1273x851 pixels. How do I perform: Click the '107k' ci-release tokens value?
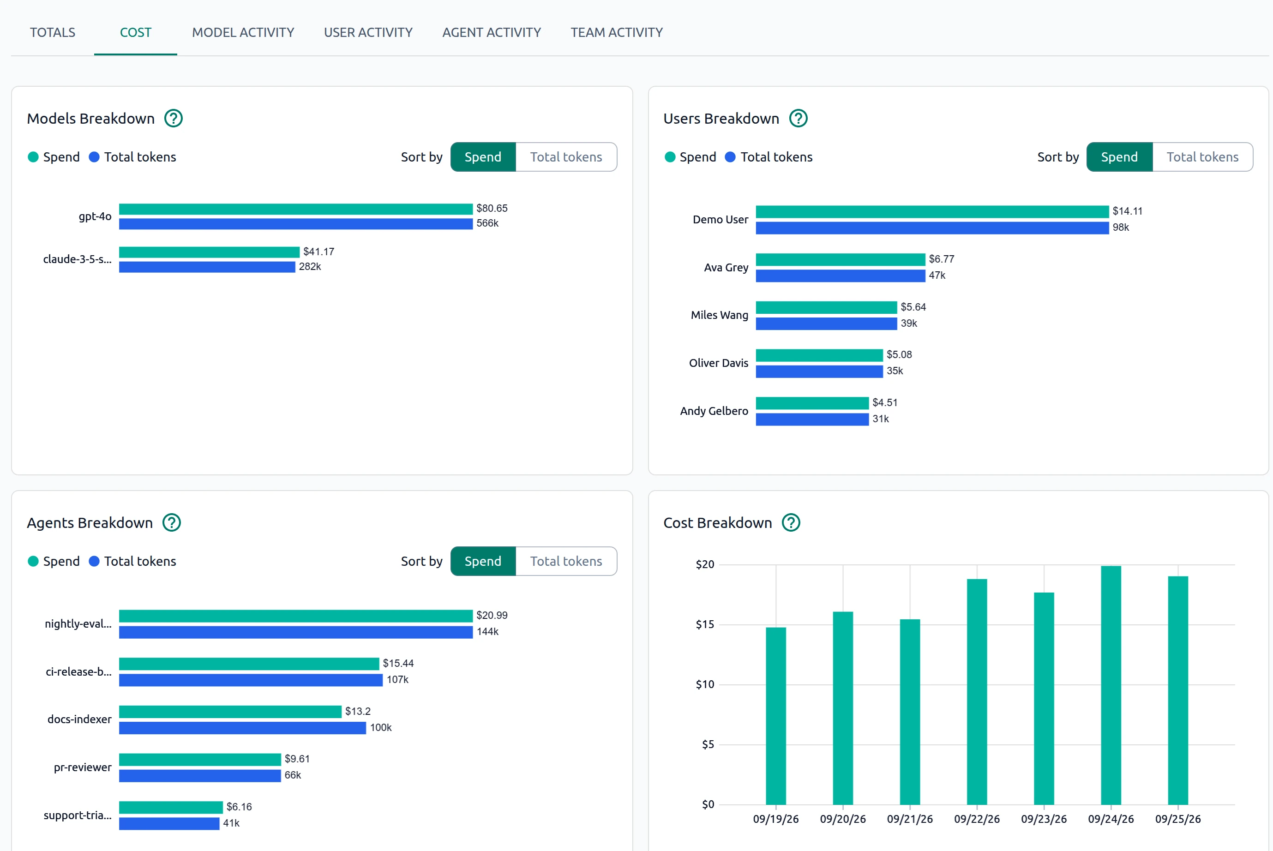397,680
